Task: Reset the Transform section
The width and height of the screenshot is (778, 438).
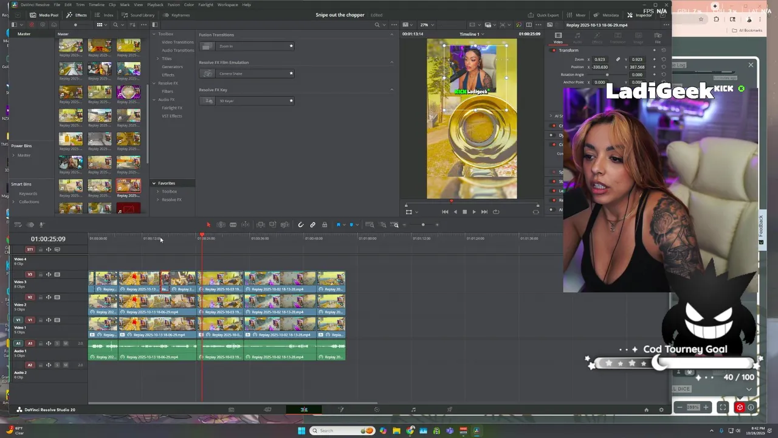Action: (x=663, y=50)
